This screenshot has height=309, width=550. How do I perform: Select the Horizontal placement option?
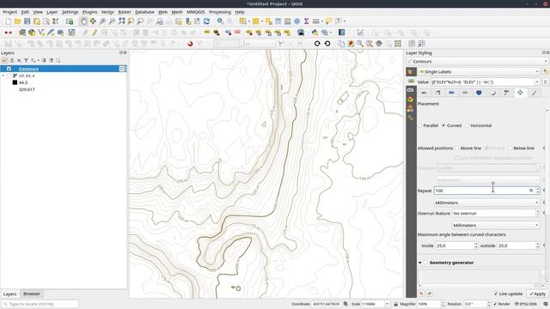point(467,125)
